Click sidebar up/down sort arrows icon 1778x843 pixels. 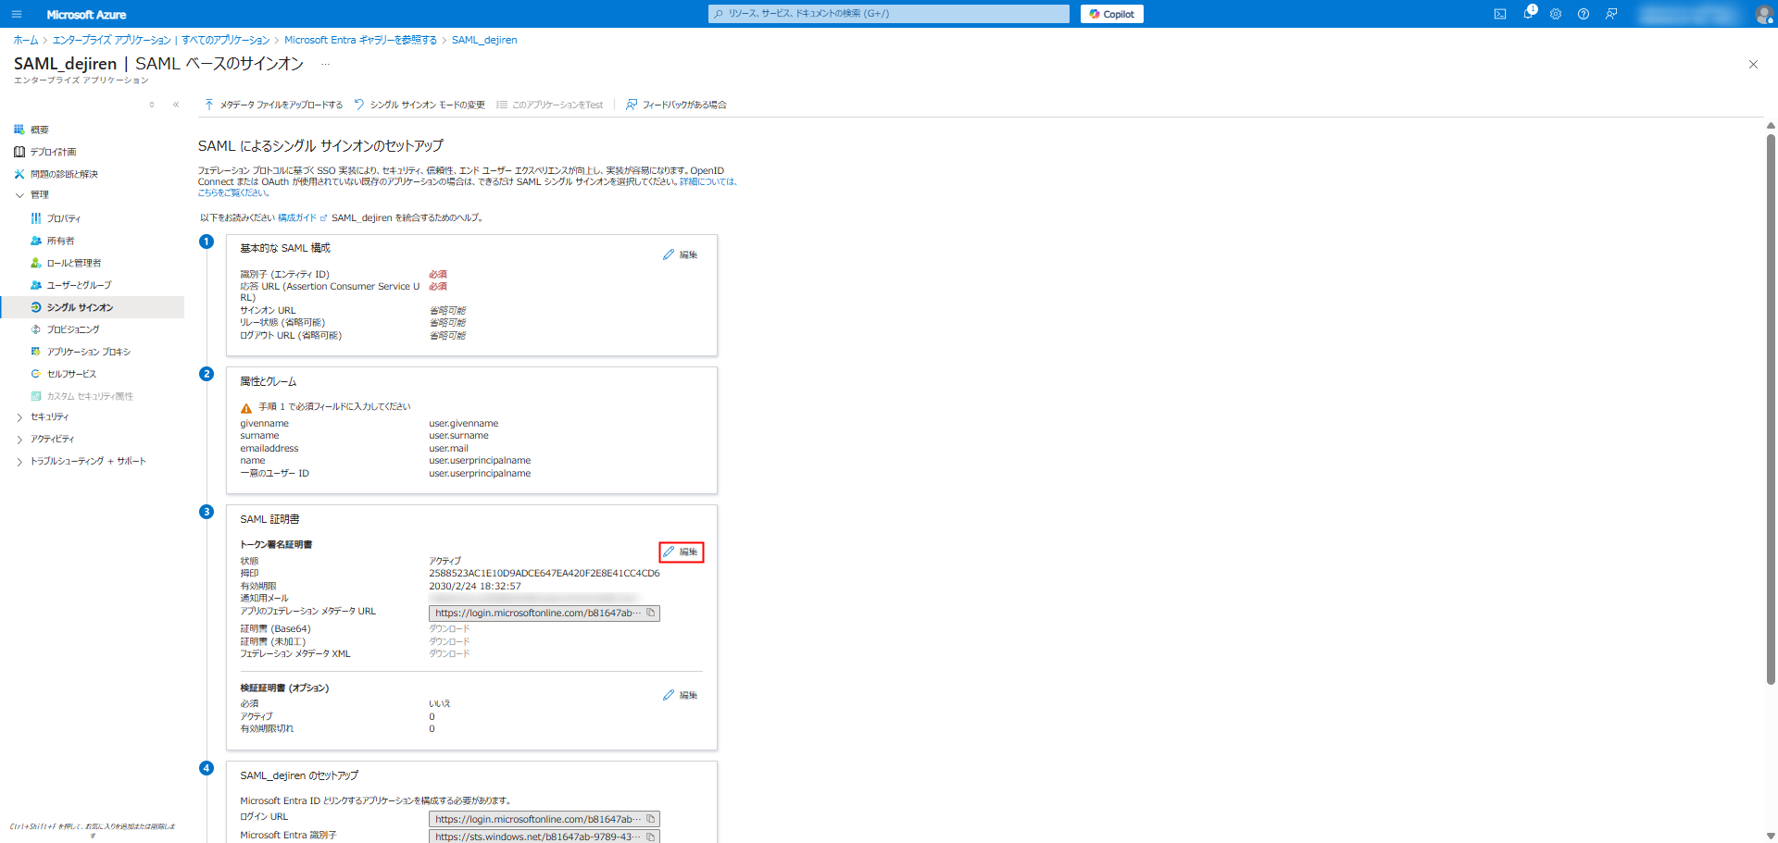(x=152, y=105)
